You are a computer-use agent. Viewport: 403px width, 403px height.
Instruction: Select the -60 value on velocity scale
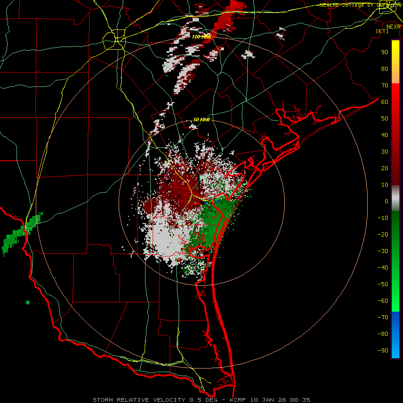[383, 301]
